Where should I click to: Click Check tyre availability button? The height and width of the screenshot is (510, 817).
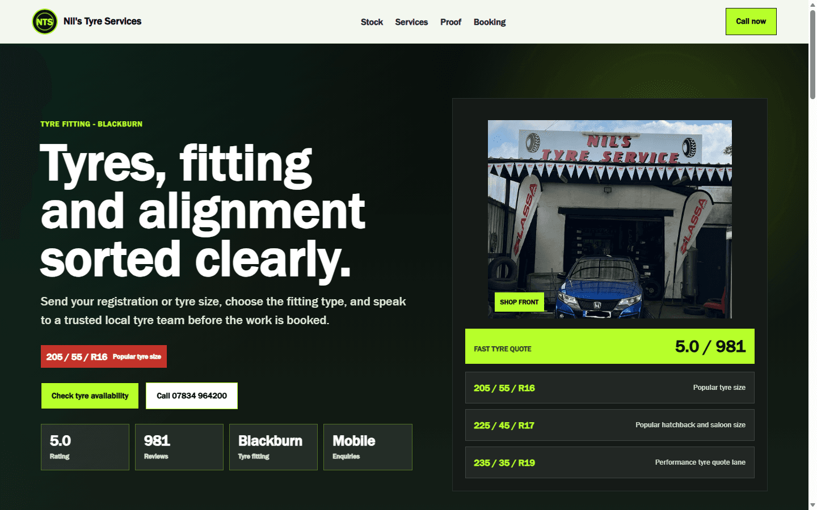pyautogui.click(x=90, y=396)
